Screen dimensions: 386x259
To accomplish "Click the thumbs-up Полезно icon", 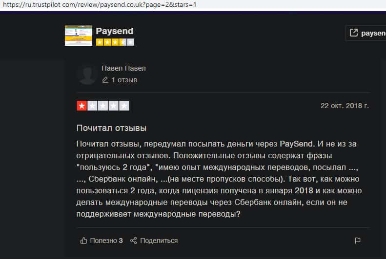I will pos(84,240).
